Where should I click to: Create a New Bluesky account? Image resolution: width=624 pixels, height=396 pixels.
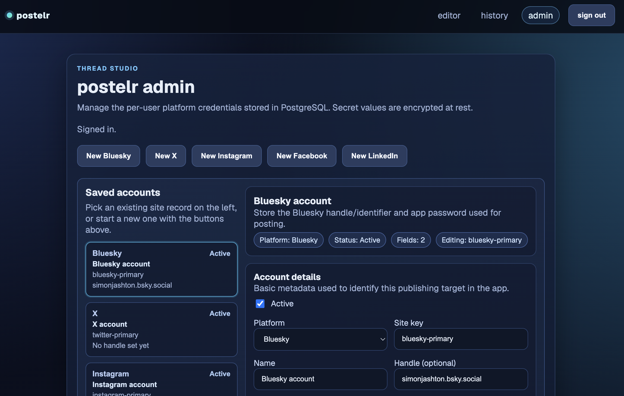click(x=109, y=156)
